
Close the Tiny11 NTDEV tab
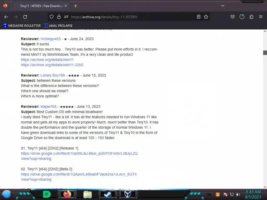coord(66,6)
